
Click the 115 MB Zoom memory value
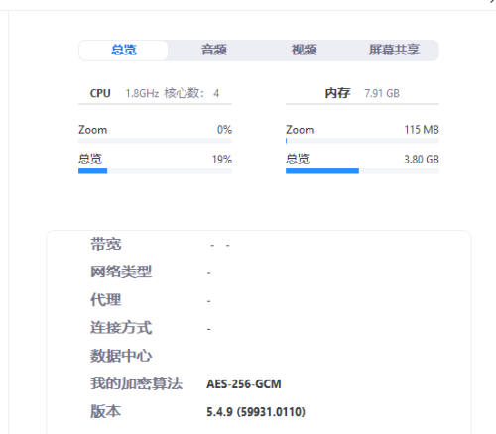coord(422,130)
